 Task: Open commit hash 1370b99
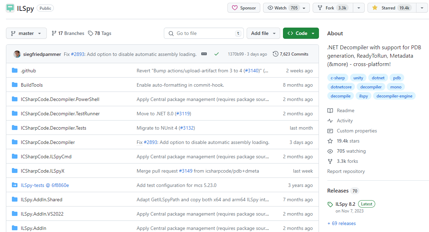point(236,54)
